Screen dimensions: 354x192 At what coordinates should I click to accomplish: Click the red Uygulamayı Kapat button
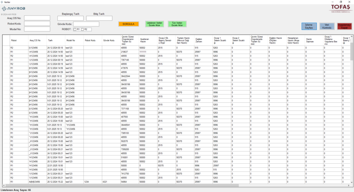pos(344,26)
